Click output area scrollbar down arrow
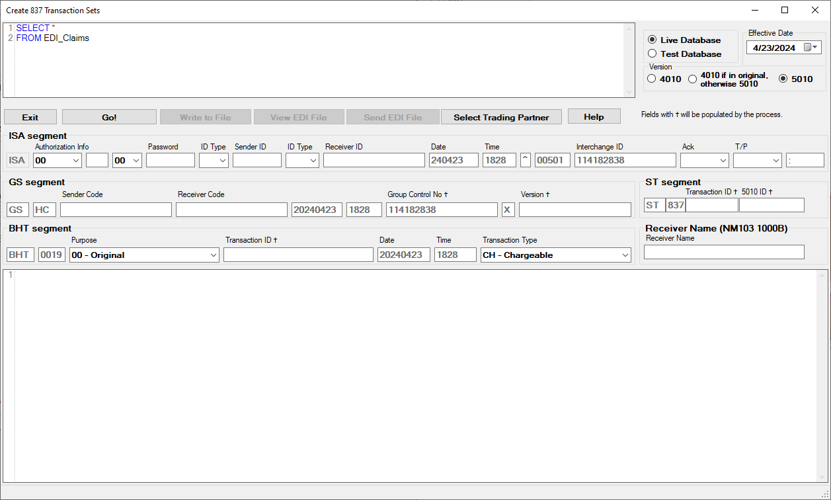The height and width of the screenshot is (500, 831). click(x=822, y=476)
